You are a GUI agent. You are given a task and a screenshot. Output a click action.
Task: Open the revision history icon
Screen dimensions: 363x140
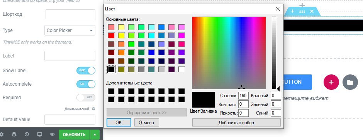[27, 134]
